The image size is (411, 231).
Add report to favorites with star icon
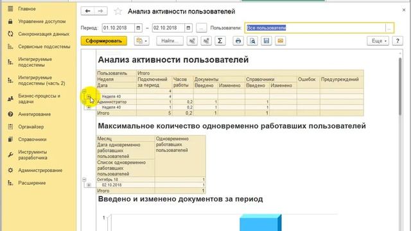click(x=118, y=12)
